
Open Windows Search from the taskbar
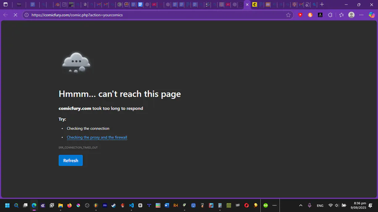pyautogui.click(x=16, y=205)
